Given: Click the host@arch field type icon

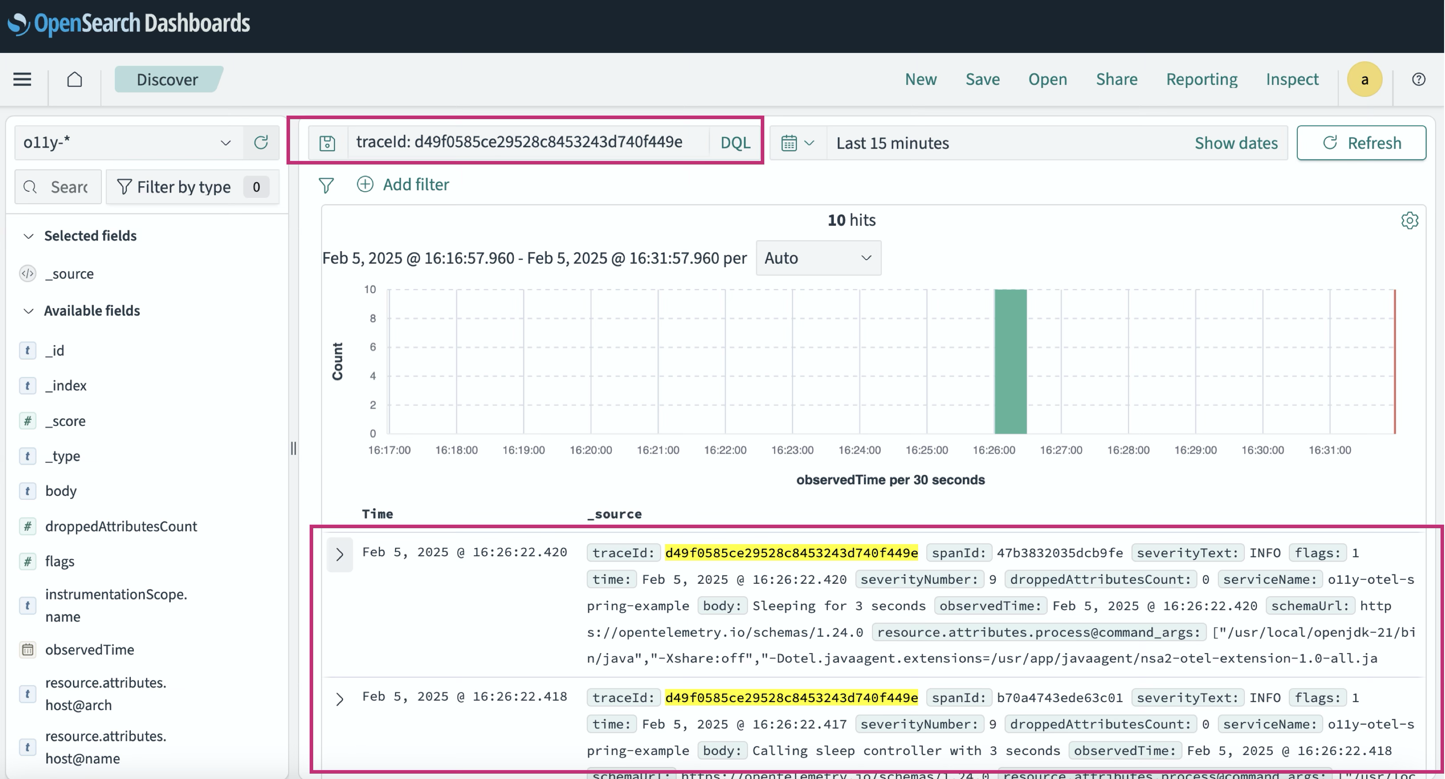Looking at the screenshot, I should pyautogui.click(x=28, y=694).
